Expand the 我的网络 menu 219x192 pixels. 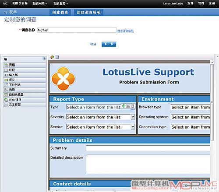(39, 3)
